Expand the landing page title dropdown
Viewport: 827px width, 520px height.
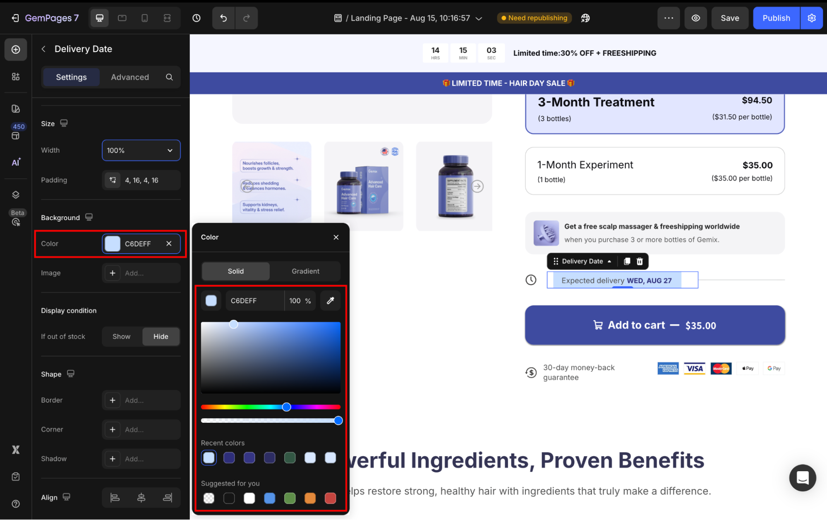click(x=479, y=19)
